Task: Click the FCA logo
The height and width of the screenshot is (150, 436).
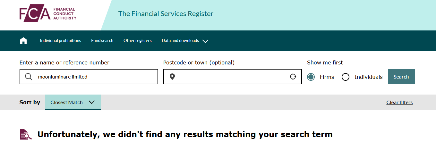Action: tap(48, 14)
